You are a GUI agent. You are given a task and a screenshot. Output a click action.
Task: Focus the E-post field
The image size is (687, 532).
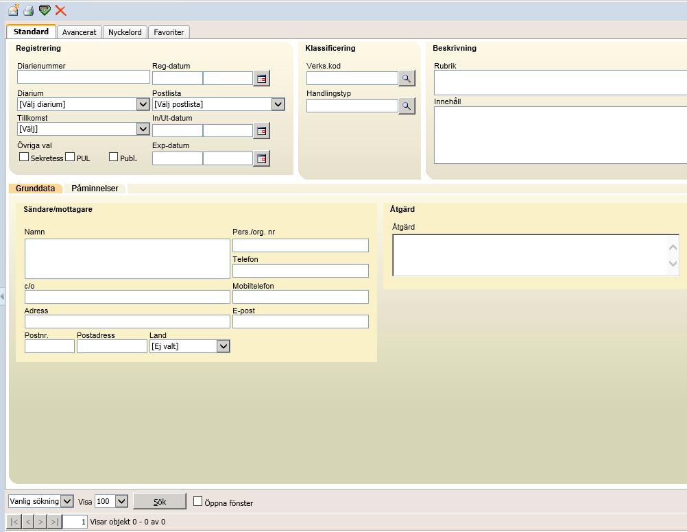click(300, 322)
